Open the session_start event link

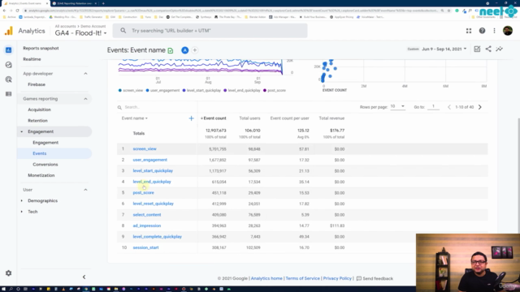click(145, 247)
